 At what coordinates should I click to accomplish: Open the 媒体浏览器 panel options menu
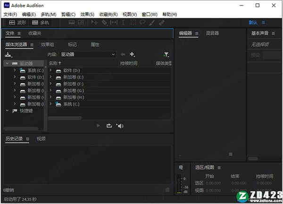[x=32, y=45]
